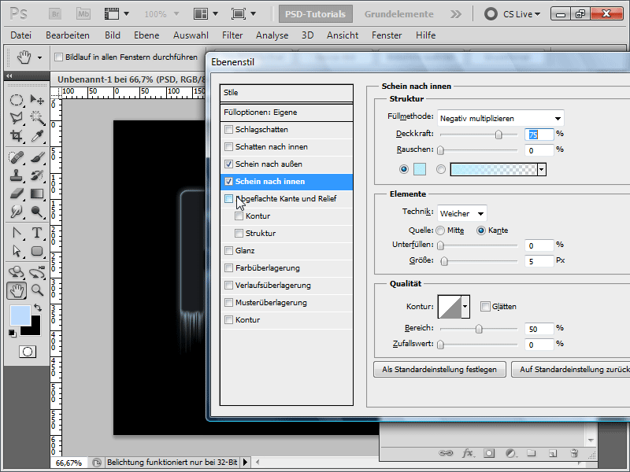Open the Technik dropdown

(462, 213)
